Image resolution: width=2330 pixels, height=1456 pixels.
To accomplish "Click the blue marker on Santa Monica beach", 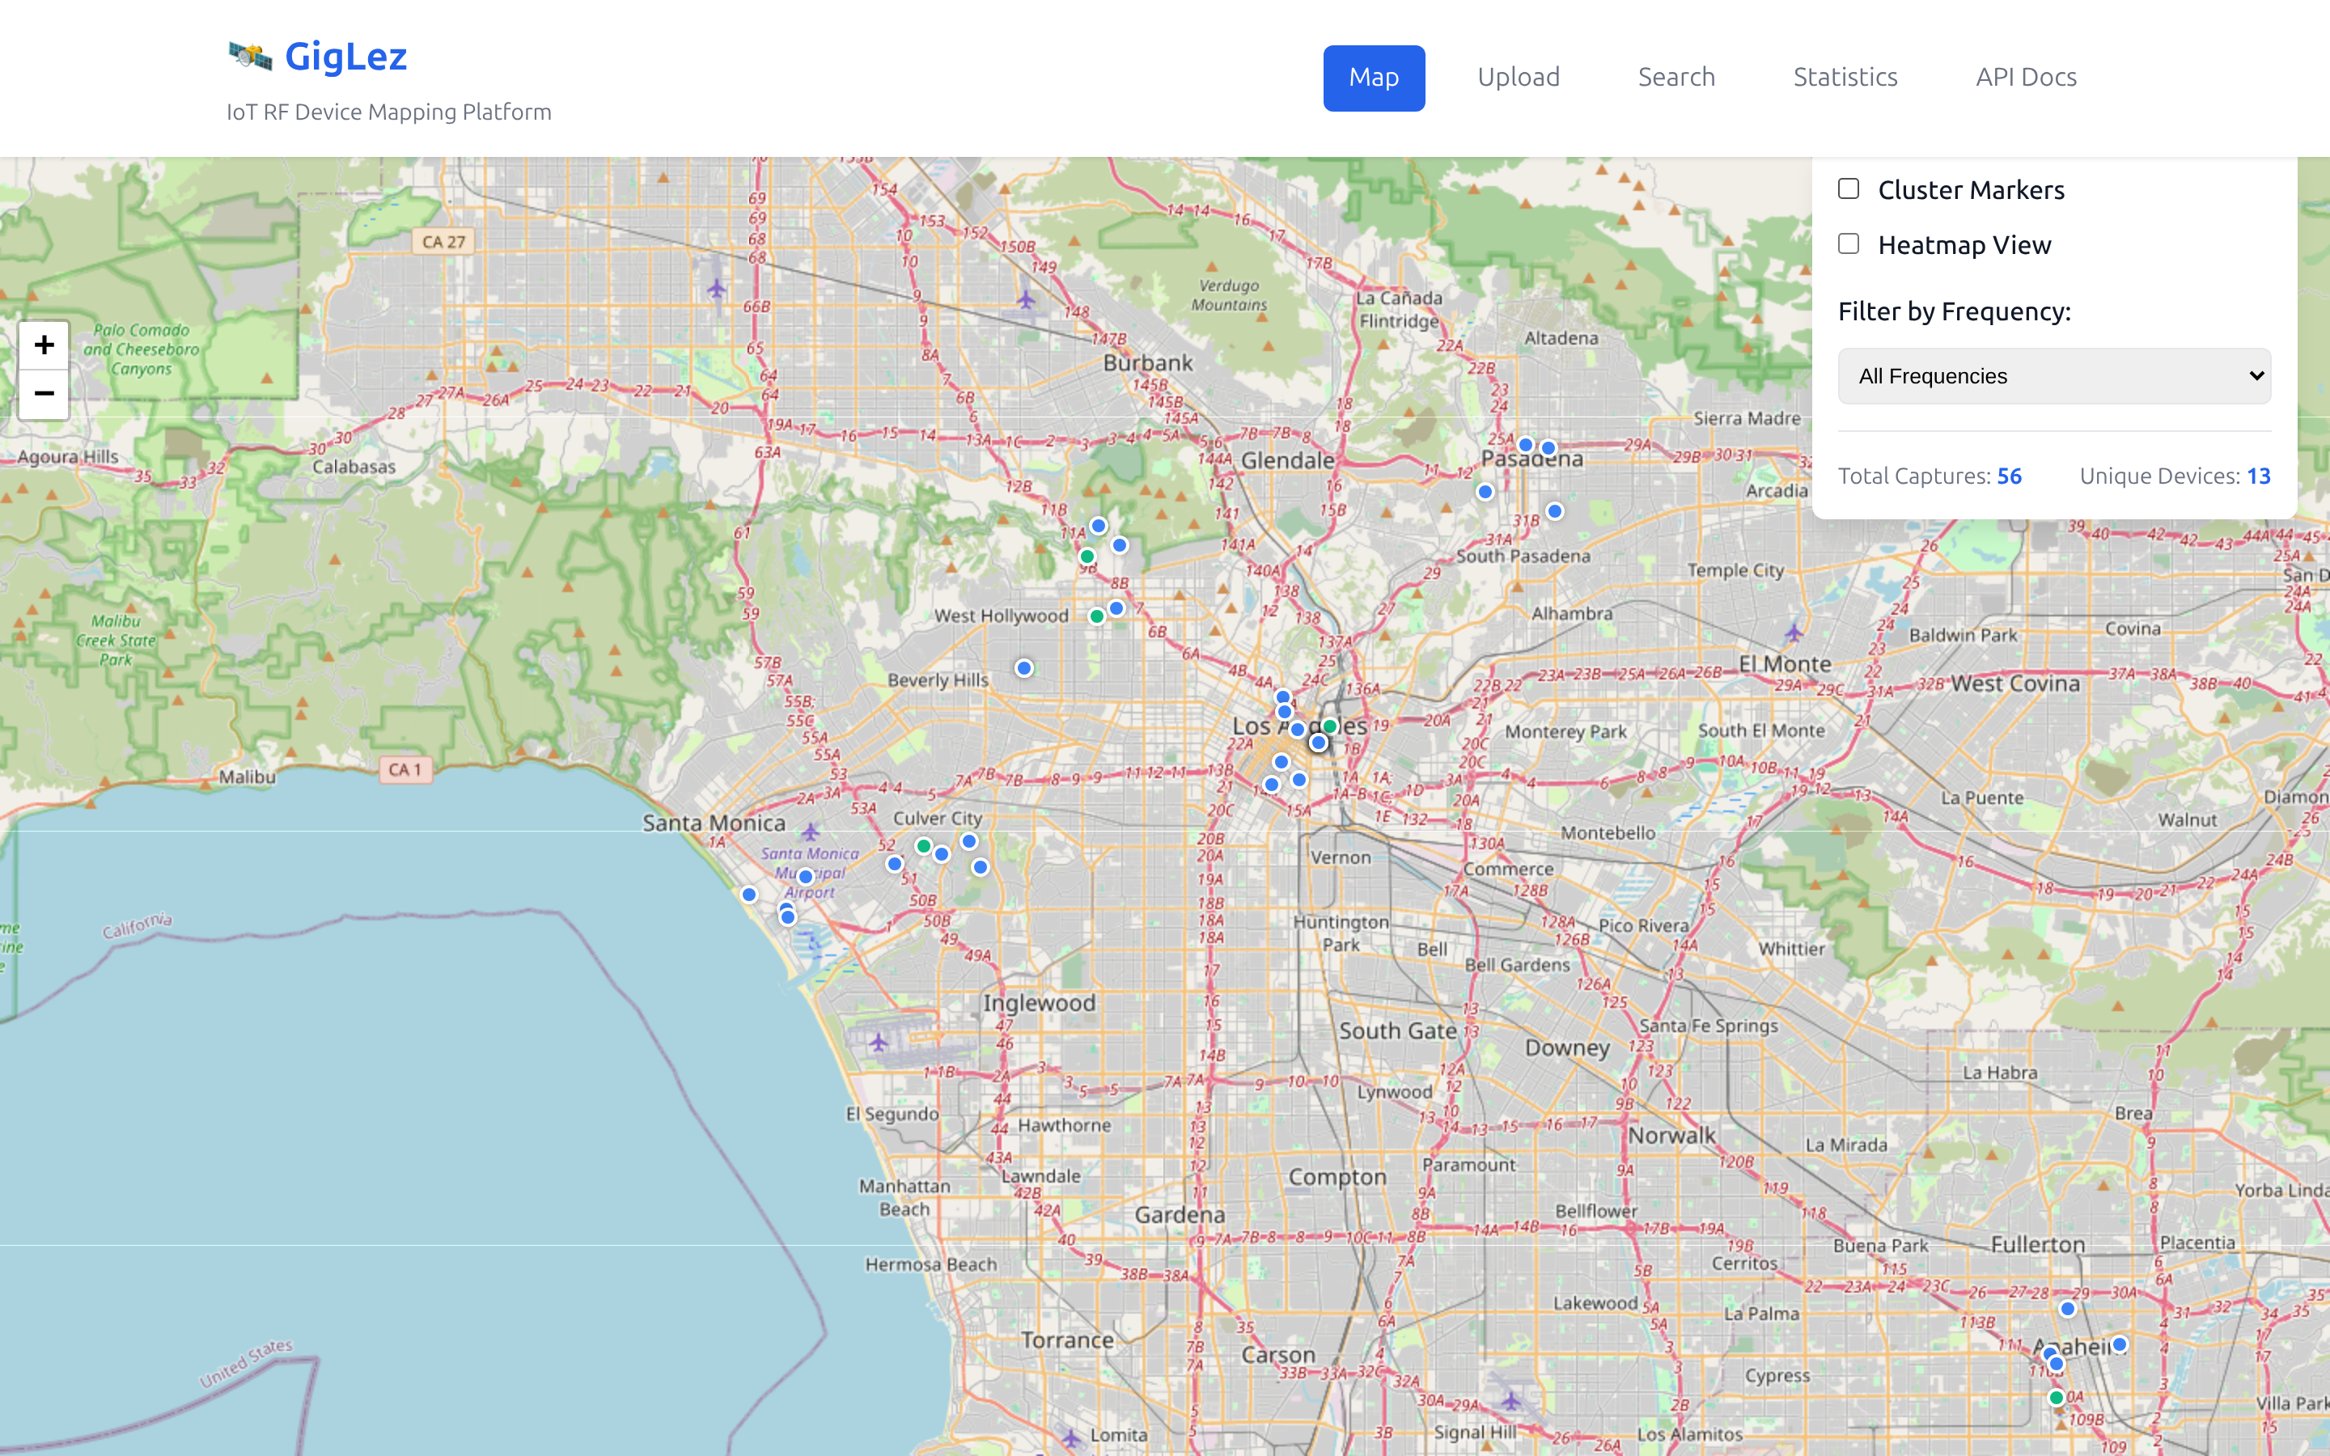I will click(x=749, y=895).
